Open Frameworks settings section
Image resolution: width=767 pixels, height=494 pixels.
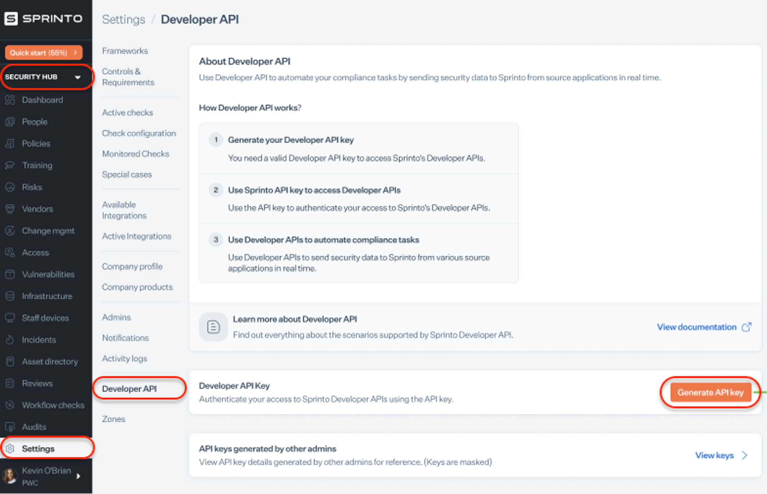pos(125,51)
